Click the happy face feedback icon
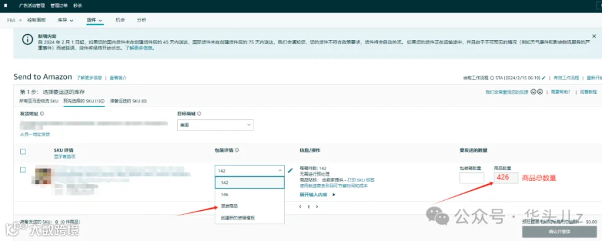Image resolution: width=602 pixels, height=241 pixels. coord(533,92)
